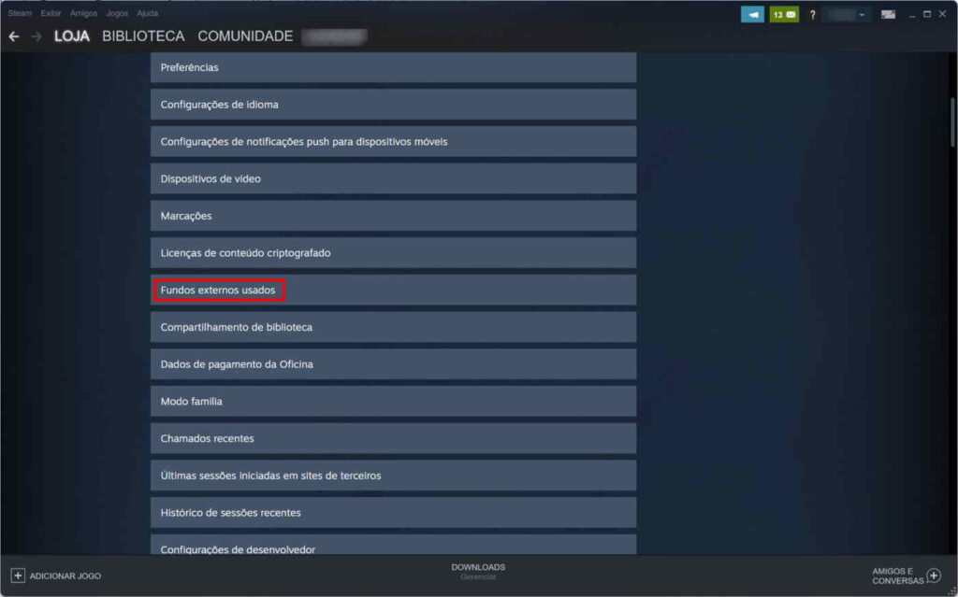The image size is (958, 597).
Task: Switch to the BIBLIOTECA tab
Action: click(142, 36)
